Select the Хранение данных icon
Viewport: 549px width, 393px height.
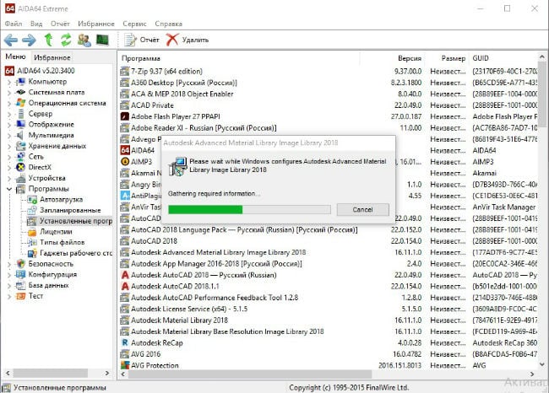click(x=21, y=146)
